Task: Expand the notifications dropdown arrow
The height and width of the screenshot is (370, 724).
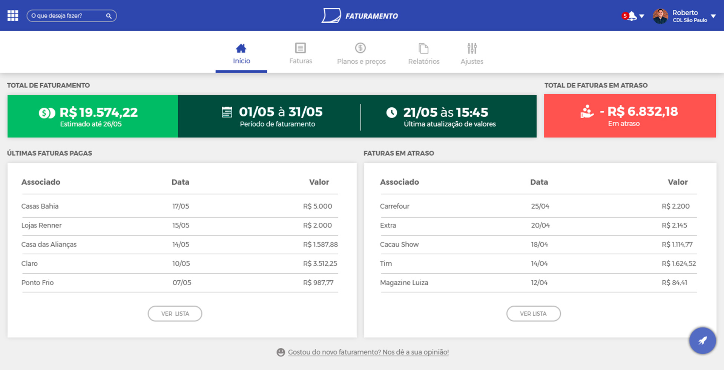Action: pos(642,16)
